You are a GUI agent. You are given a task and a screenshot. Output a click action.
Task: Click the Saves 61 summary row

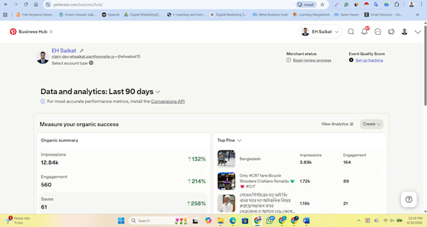[123, 203]
